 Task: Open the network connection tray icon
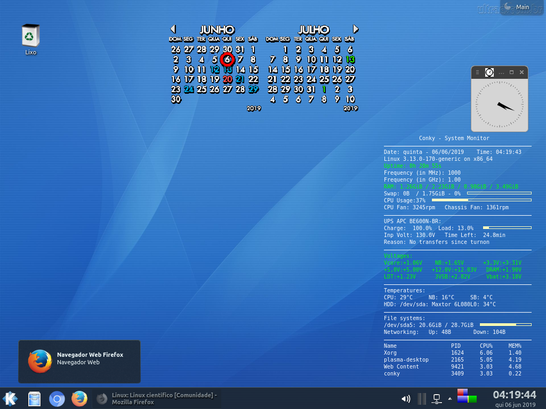pyautogui.click(x=436, y=399)
